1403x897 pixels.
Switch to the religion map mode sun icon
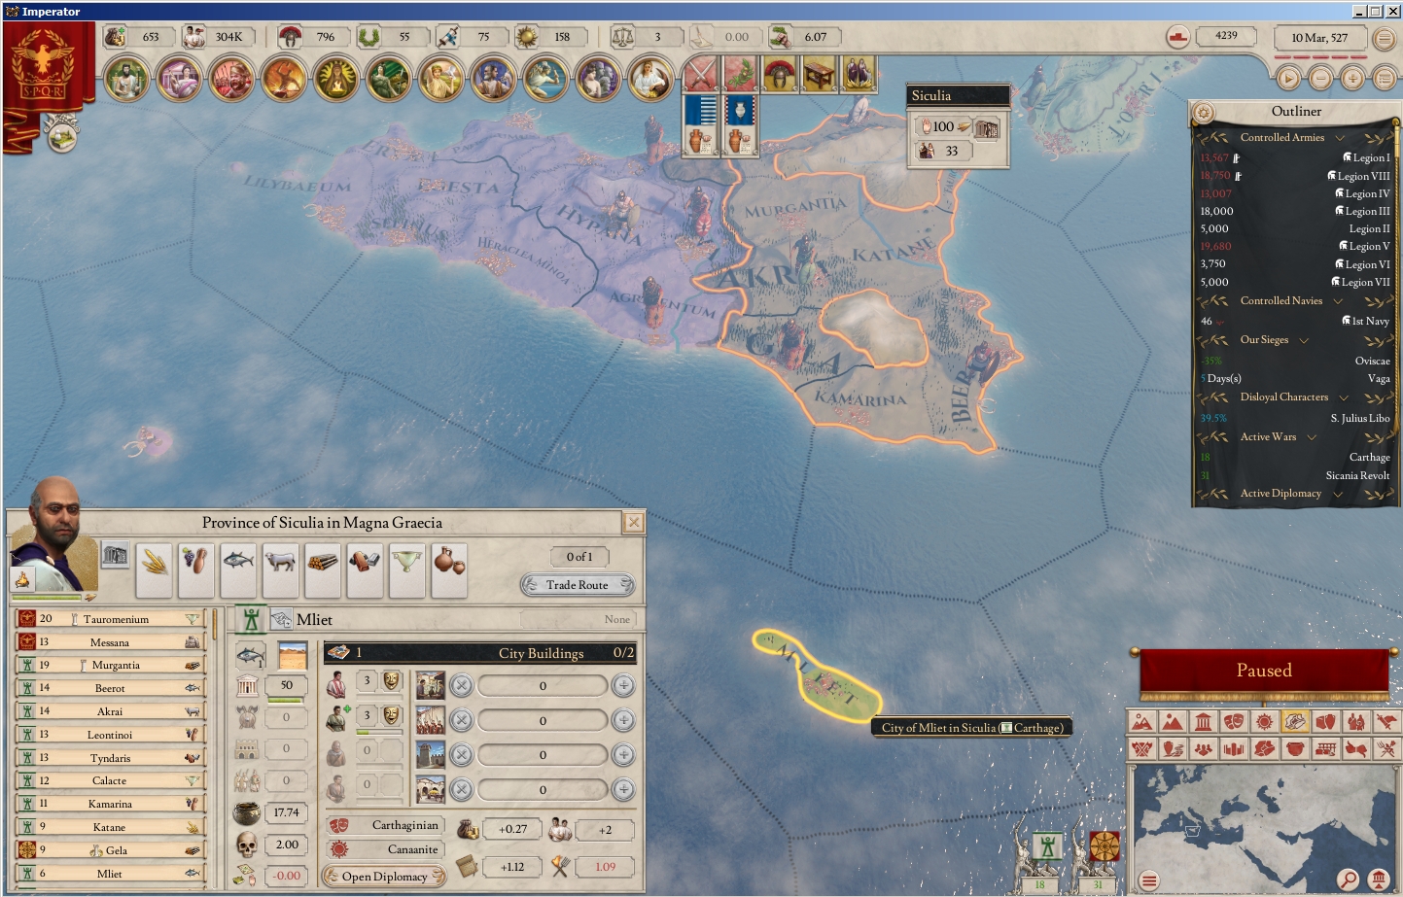point(1263,722)
